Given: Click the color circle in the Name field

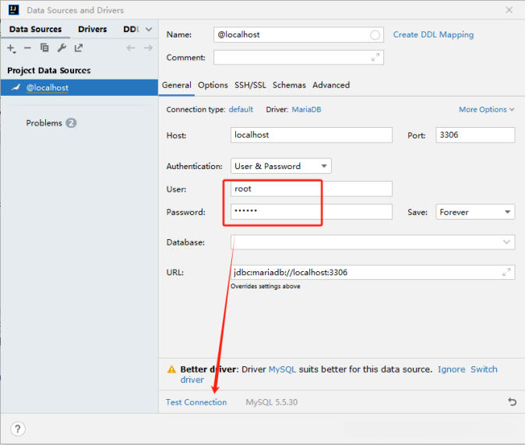Looking at the screenshot, I should (375, 35).
